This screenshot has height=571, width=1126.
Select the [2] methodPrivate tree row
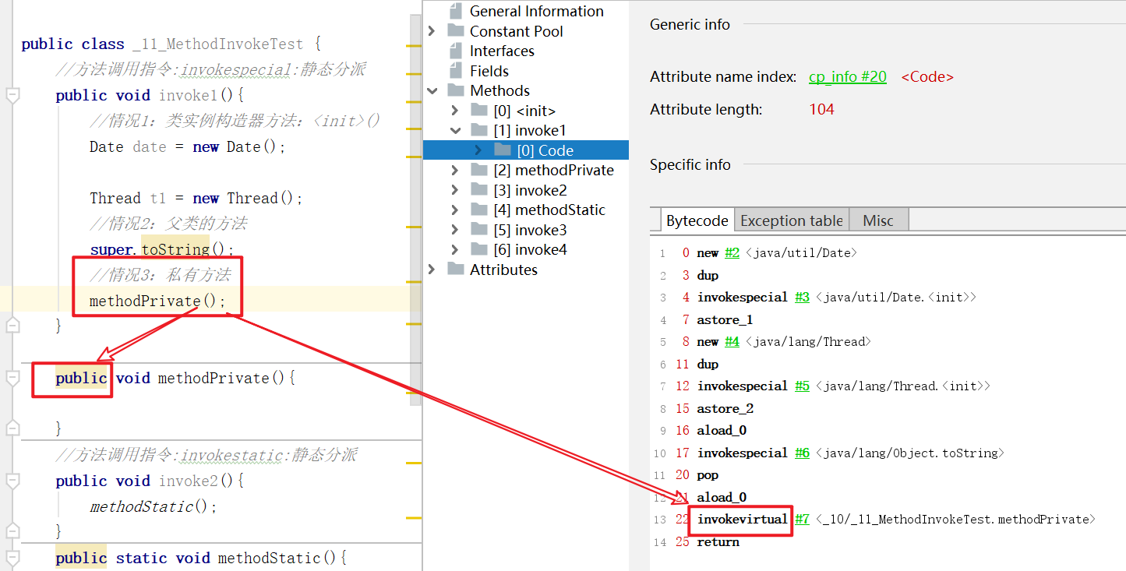pos(527,170)
